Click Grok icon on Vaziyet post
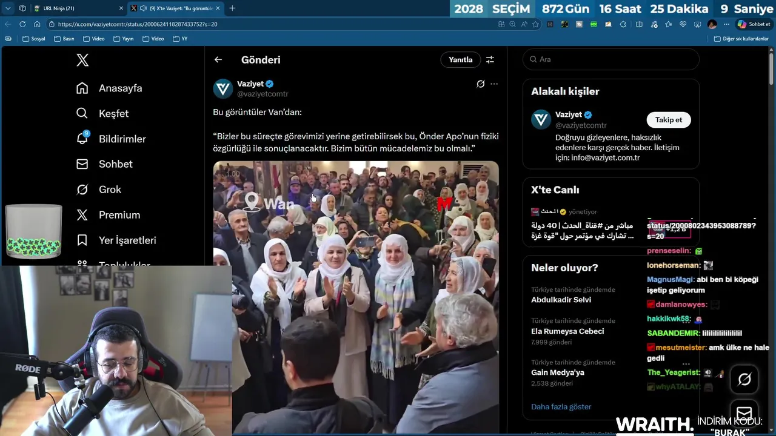This screenshot has width=776, height=436. pos(480,84)
